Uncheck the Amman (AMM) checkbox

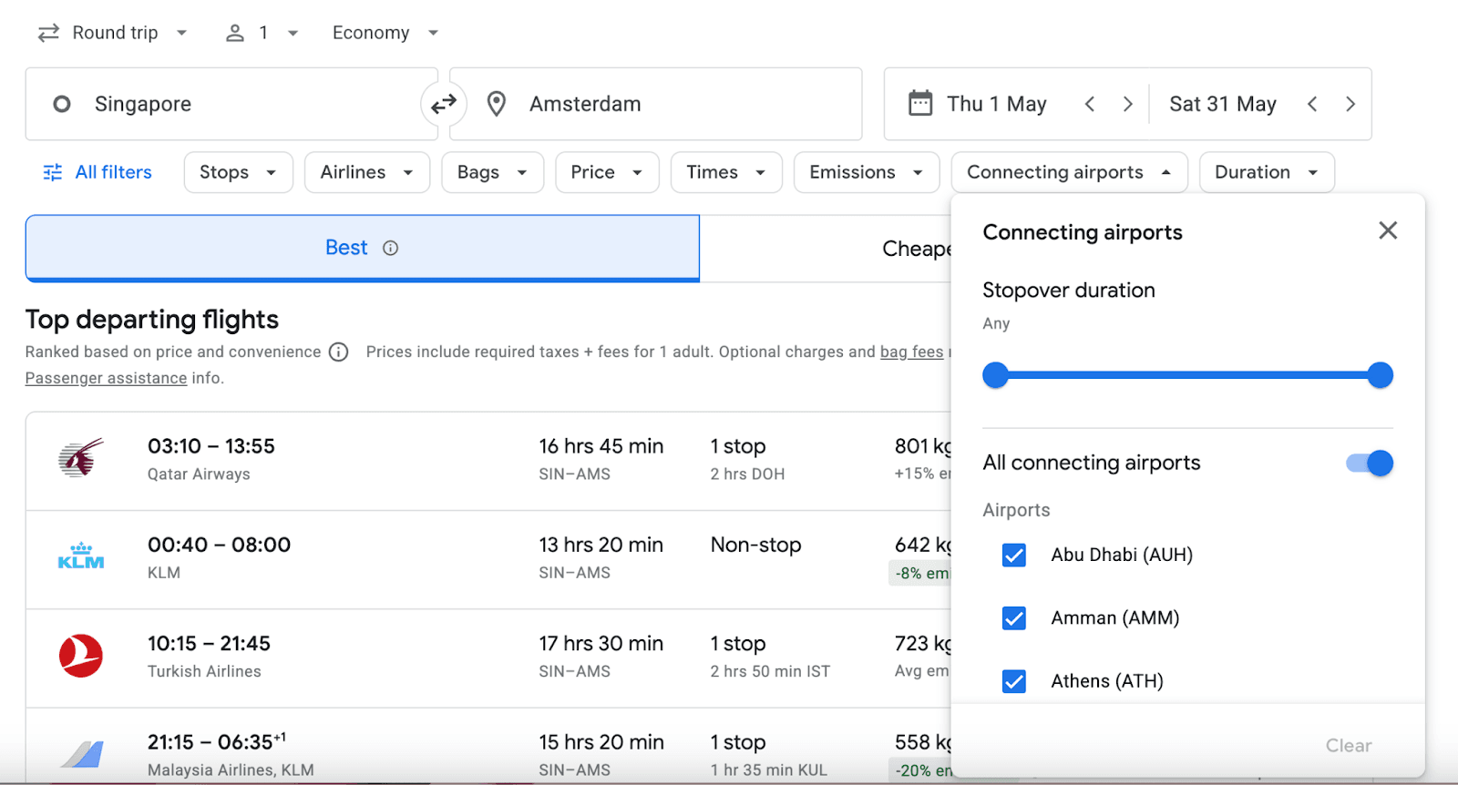pos(1013,618)
